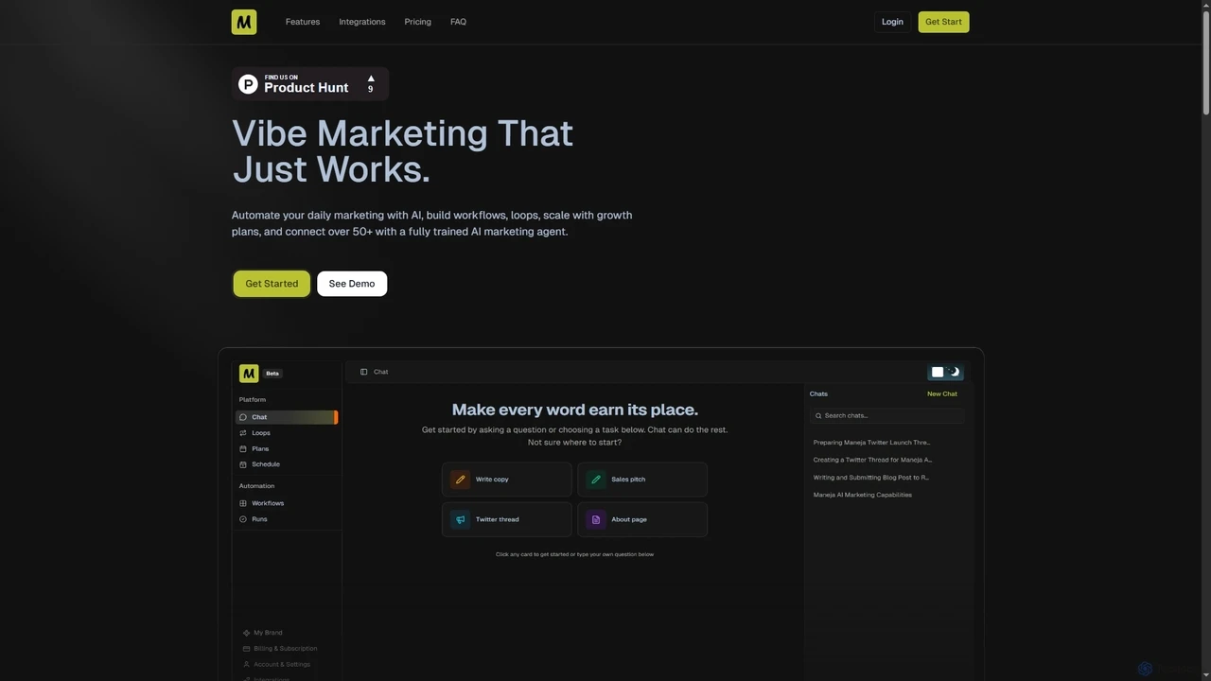The width and height of the screenshot is (1211, 681).
Task: Click the yellow Get Started hero button
Action: point(272,284)
